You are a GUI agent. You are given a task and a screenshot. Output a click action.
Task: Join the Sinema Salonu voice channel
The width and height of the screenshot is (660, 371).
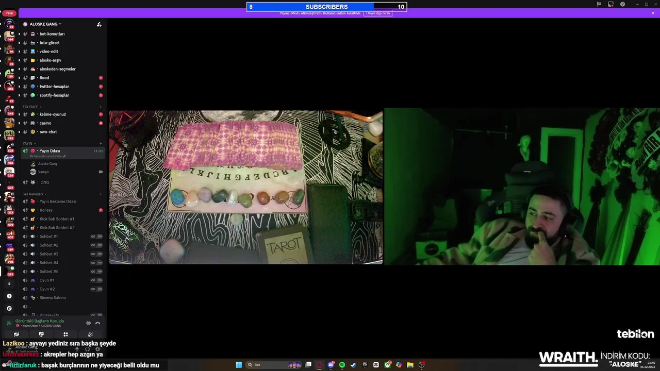tap(63, 298)
